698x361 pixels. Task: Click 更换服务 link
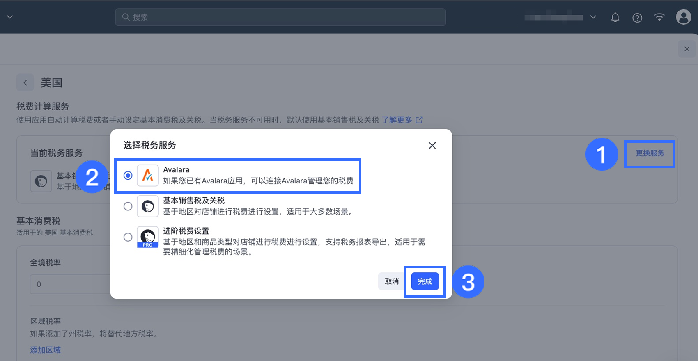click(x=650, y=153)
